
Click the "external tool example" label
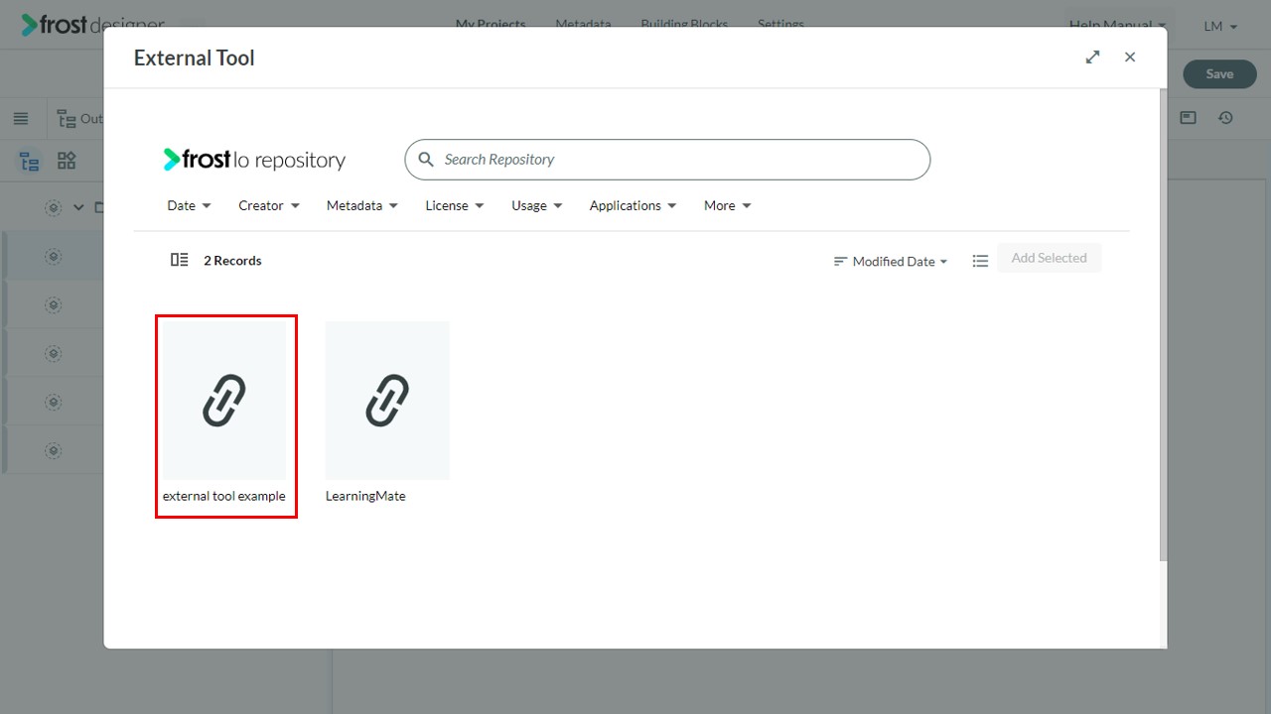point(224,496)
